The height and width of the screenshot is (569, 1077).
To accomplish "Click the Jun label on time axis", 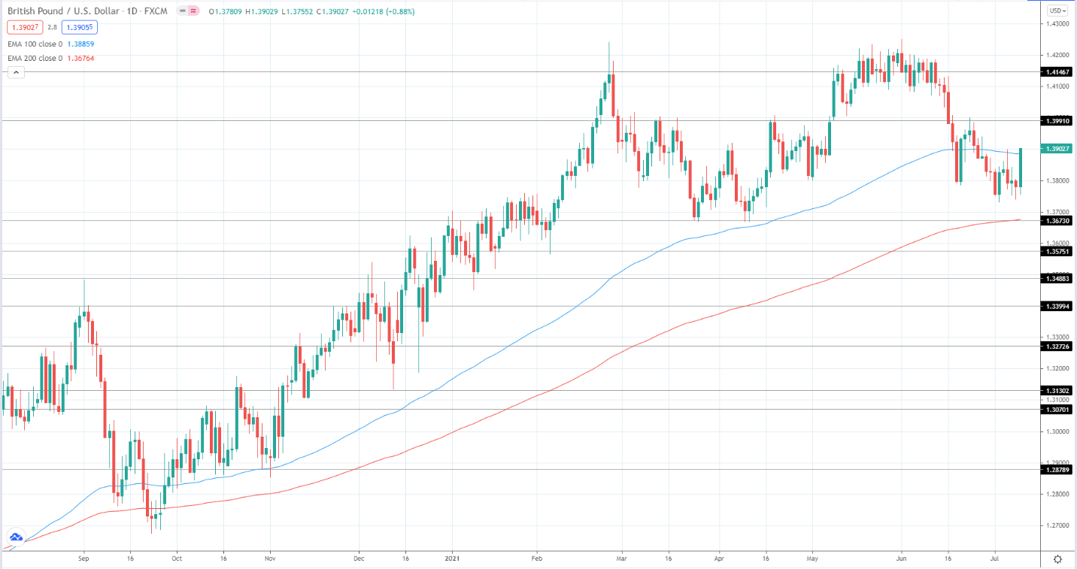I will pyautogui.click(x=902, y=559).
